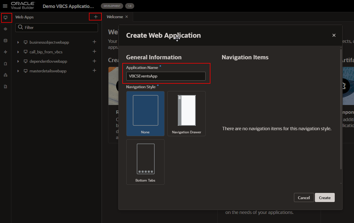
Task: Expand masterdetailswebapp tree node
Action: click(18, 71)
